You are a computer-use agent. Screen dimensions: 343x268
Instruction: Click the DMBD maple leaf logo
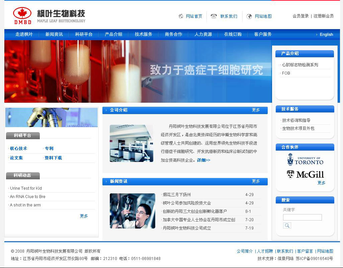[22, 15]
